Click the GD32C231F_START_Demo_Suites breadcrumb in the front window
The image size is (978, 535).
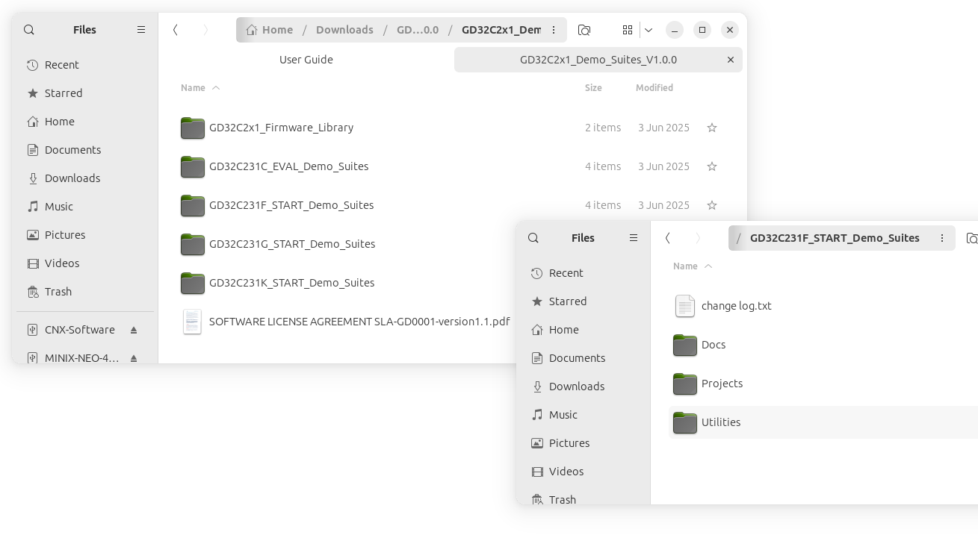point(835,238)
